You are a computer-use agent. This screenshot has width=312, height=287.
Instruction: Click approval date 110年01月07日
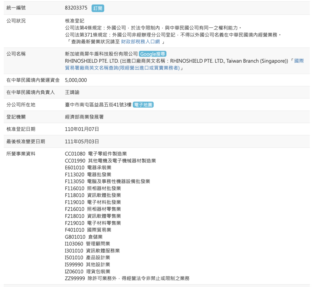pos(82,129)
